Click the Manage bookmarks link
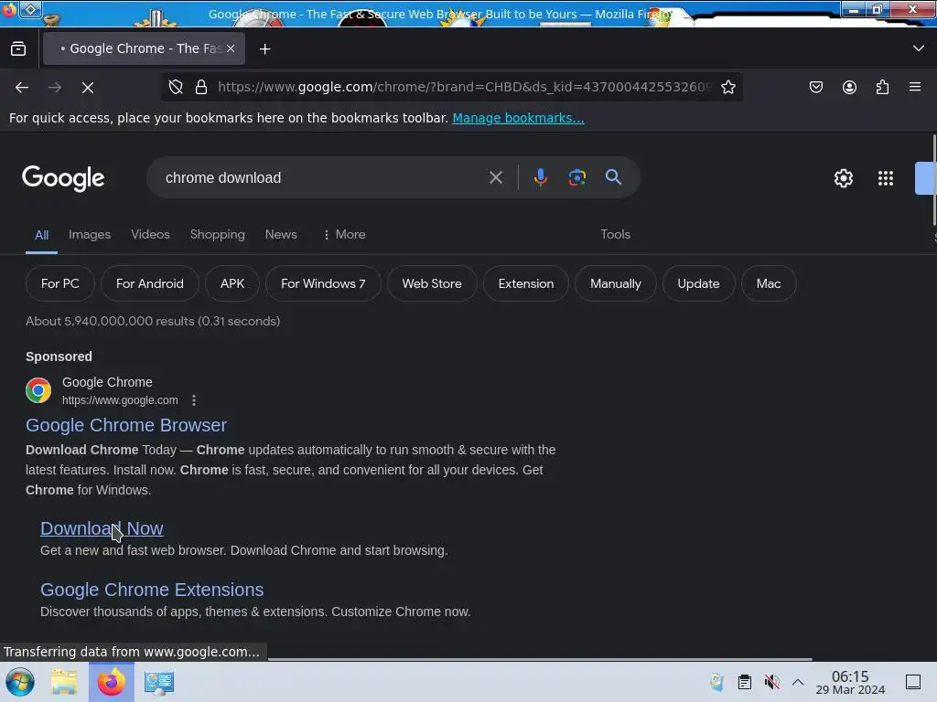937x702 pixels. (518, 118)
